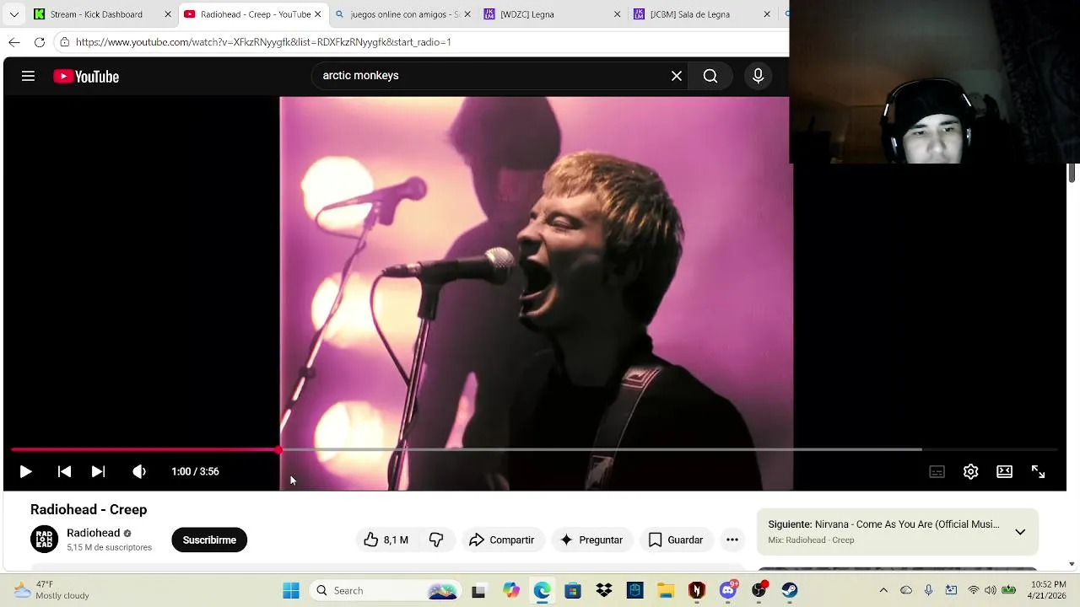Go back with browser back arrow
Image resolution: width=1080 pixels, height=607 pixels.
click(x=14, y=42)
